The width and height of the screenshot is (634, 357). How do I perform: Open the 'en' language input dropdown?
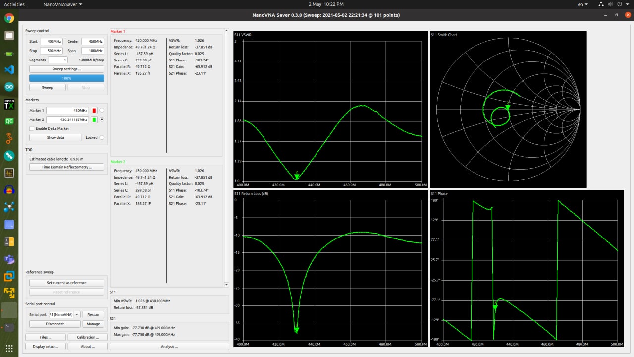583,4
